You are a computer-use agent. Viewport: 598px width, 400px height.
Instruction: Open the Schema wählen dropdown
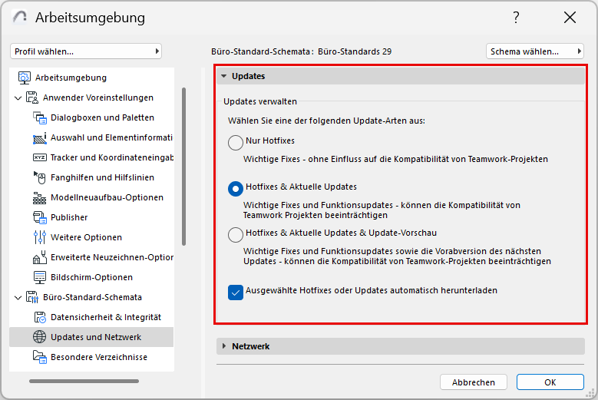[535, 51]
